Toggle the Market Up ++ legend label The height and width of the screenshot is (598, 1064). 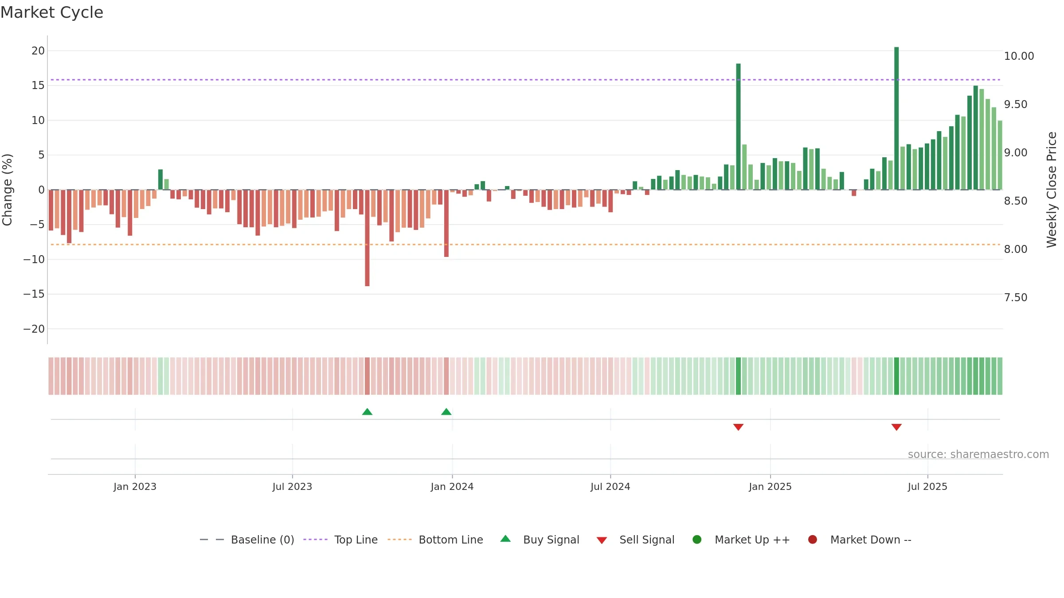[752, 540]
